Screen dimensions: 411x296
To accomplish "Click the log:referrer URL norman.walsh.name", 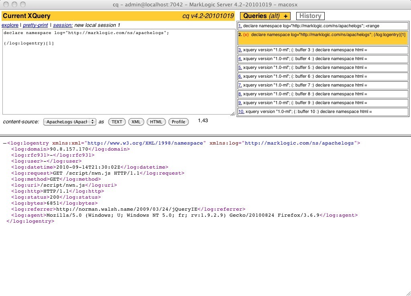I will pos(126,209).
